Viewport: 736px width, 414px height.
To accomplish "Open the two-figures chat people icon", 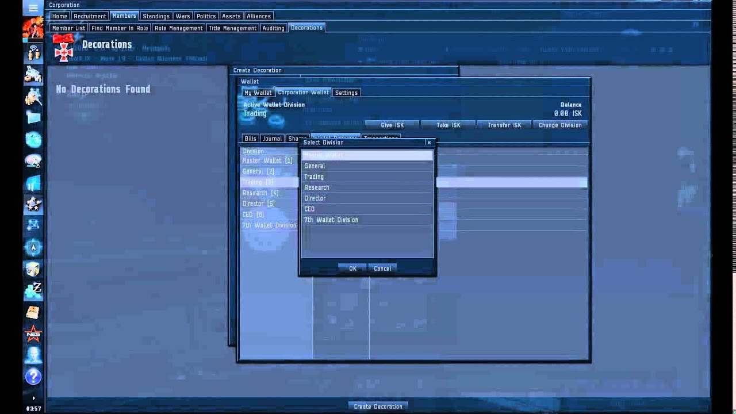I will [33, 53].
